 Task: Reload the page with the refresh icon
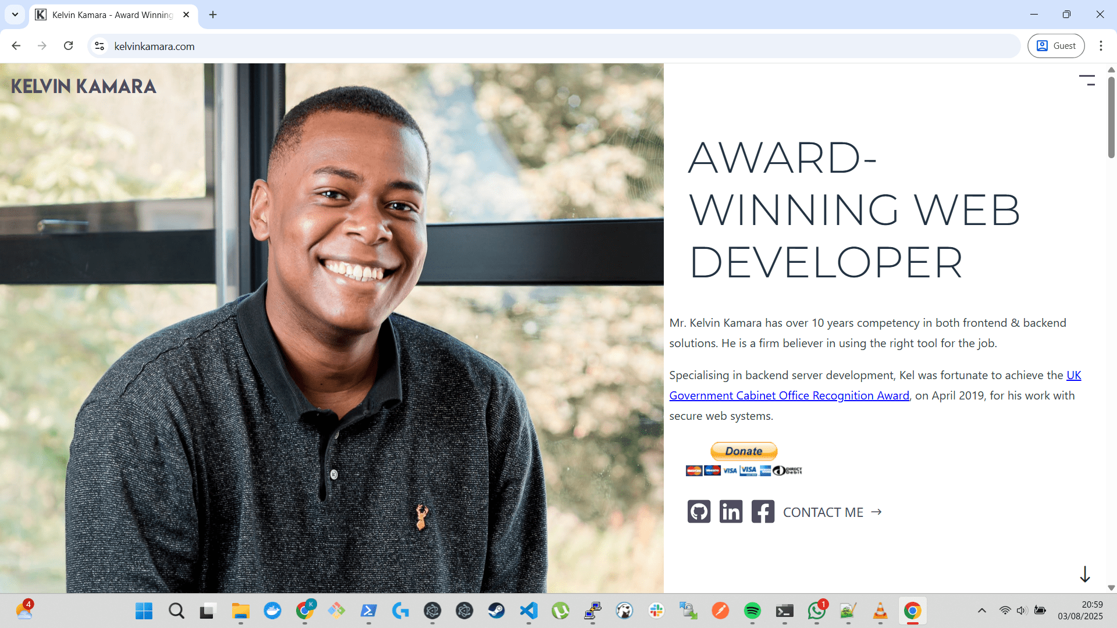(x=69, y=46)
